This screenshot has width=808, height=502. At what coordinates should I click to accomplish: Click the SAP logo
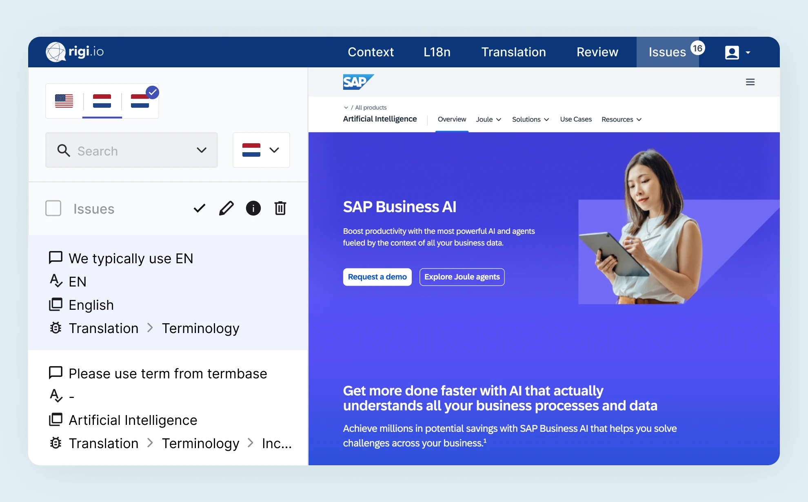(x=358, y=82)
